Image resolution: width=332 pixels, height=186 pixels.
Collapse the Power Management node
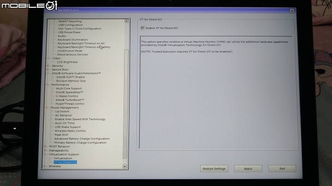tap(46, 108)
